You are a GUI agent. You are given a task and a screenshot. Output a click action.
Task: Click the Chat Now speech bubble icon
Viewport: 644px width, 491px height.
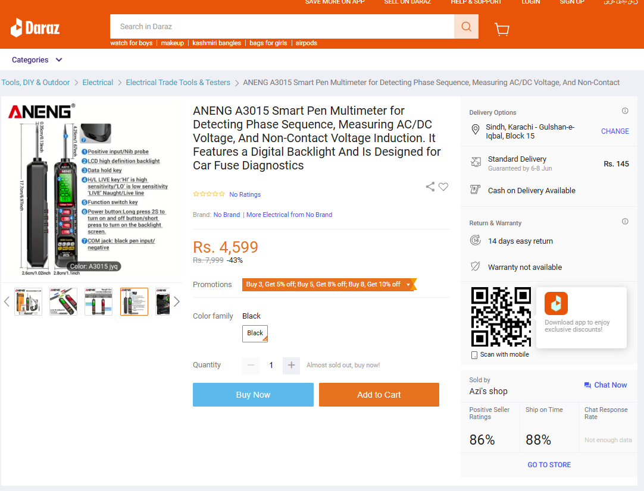pos(587,385)
